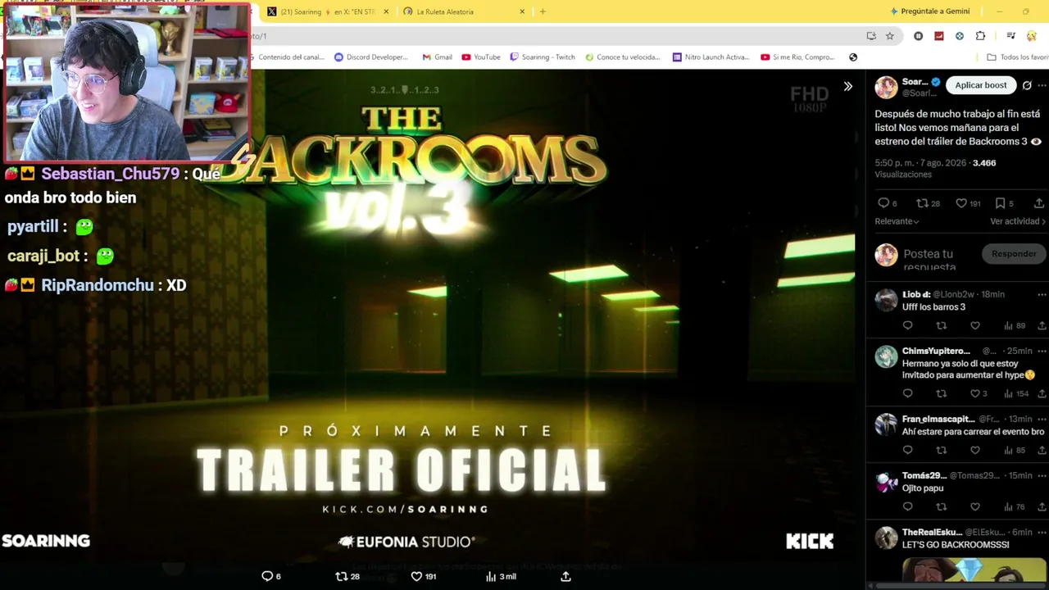The image size is (1049, 590).
Task: Repost icon in bottom media action bar
Action: click(342, 577)
